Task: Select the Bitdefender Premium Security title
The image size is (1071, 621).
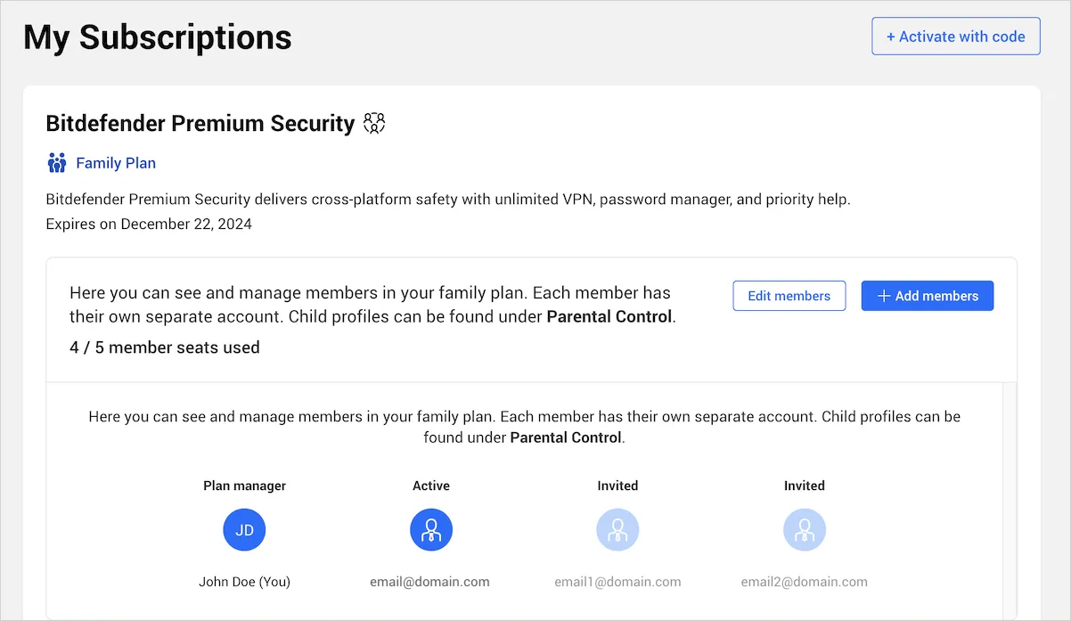Action: 200,123
